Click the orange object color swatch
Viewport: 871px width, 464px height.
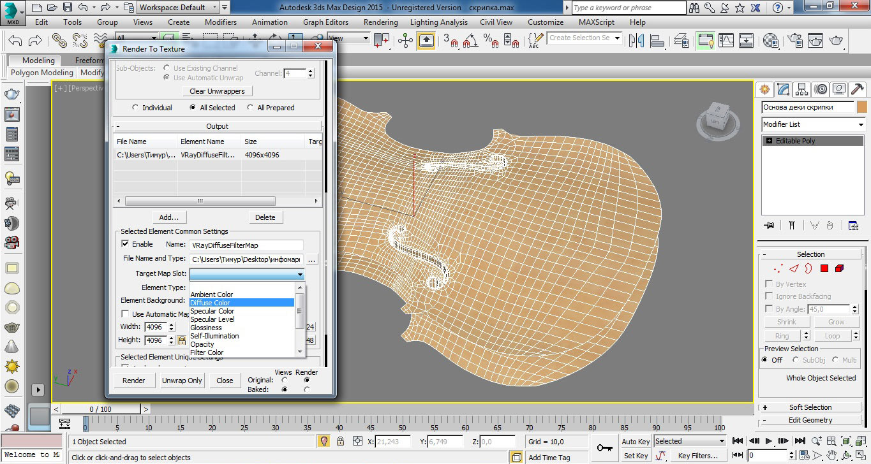[862, 107]
